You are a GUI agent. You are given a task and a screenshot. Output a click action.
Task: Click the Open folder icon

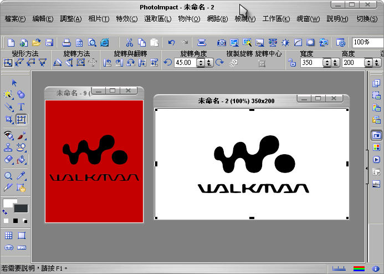pos(36,43)
